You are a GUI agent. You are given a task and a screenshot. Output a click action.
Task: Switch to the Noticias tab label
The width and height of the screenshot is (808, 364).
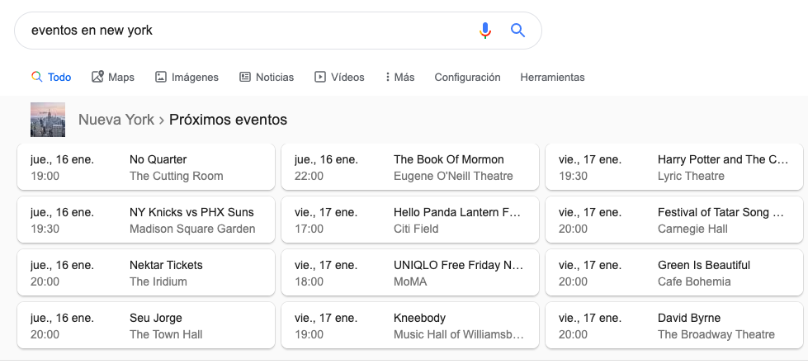[275, 78]
